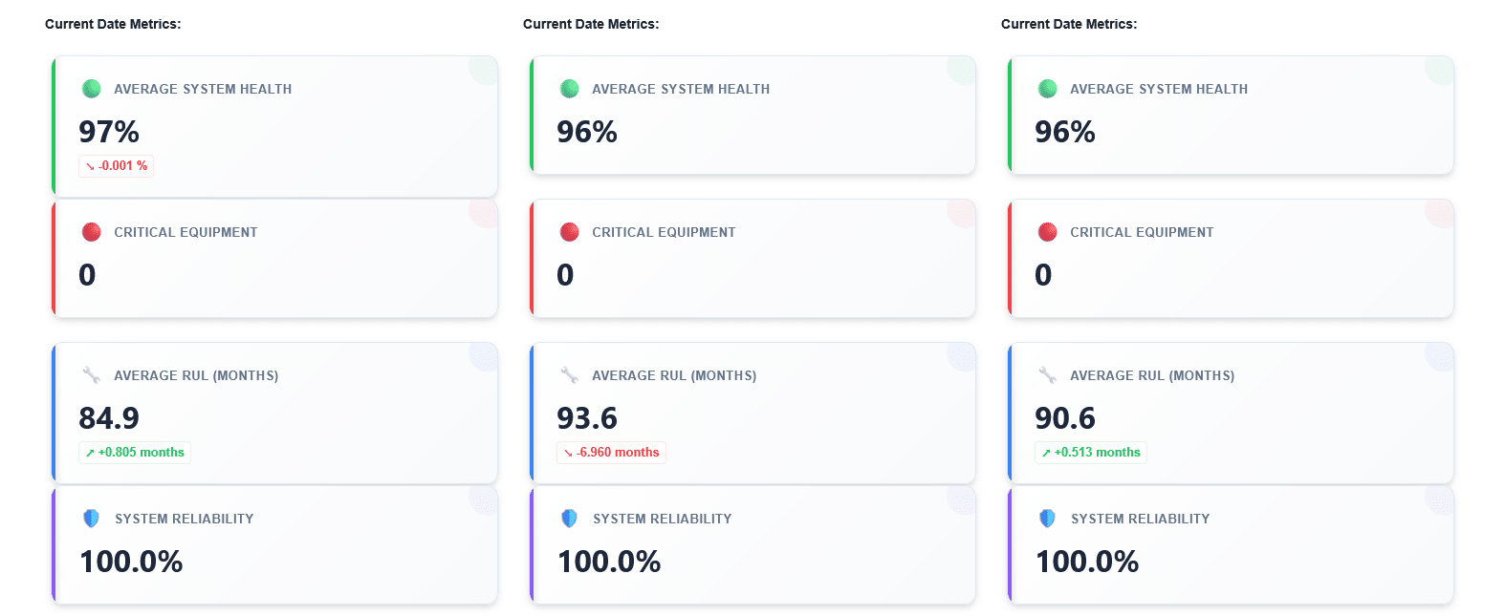Click the red Critical Equipment icon above the 90.6 card
The height and width of the screenshot is (616, 1505).
(1048, 232)
